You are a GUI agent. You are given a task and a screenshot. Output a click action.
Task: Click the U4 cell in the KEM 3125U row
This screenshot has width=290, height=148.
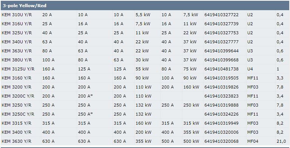tap(250, 69)
